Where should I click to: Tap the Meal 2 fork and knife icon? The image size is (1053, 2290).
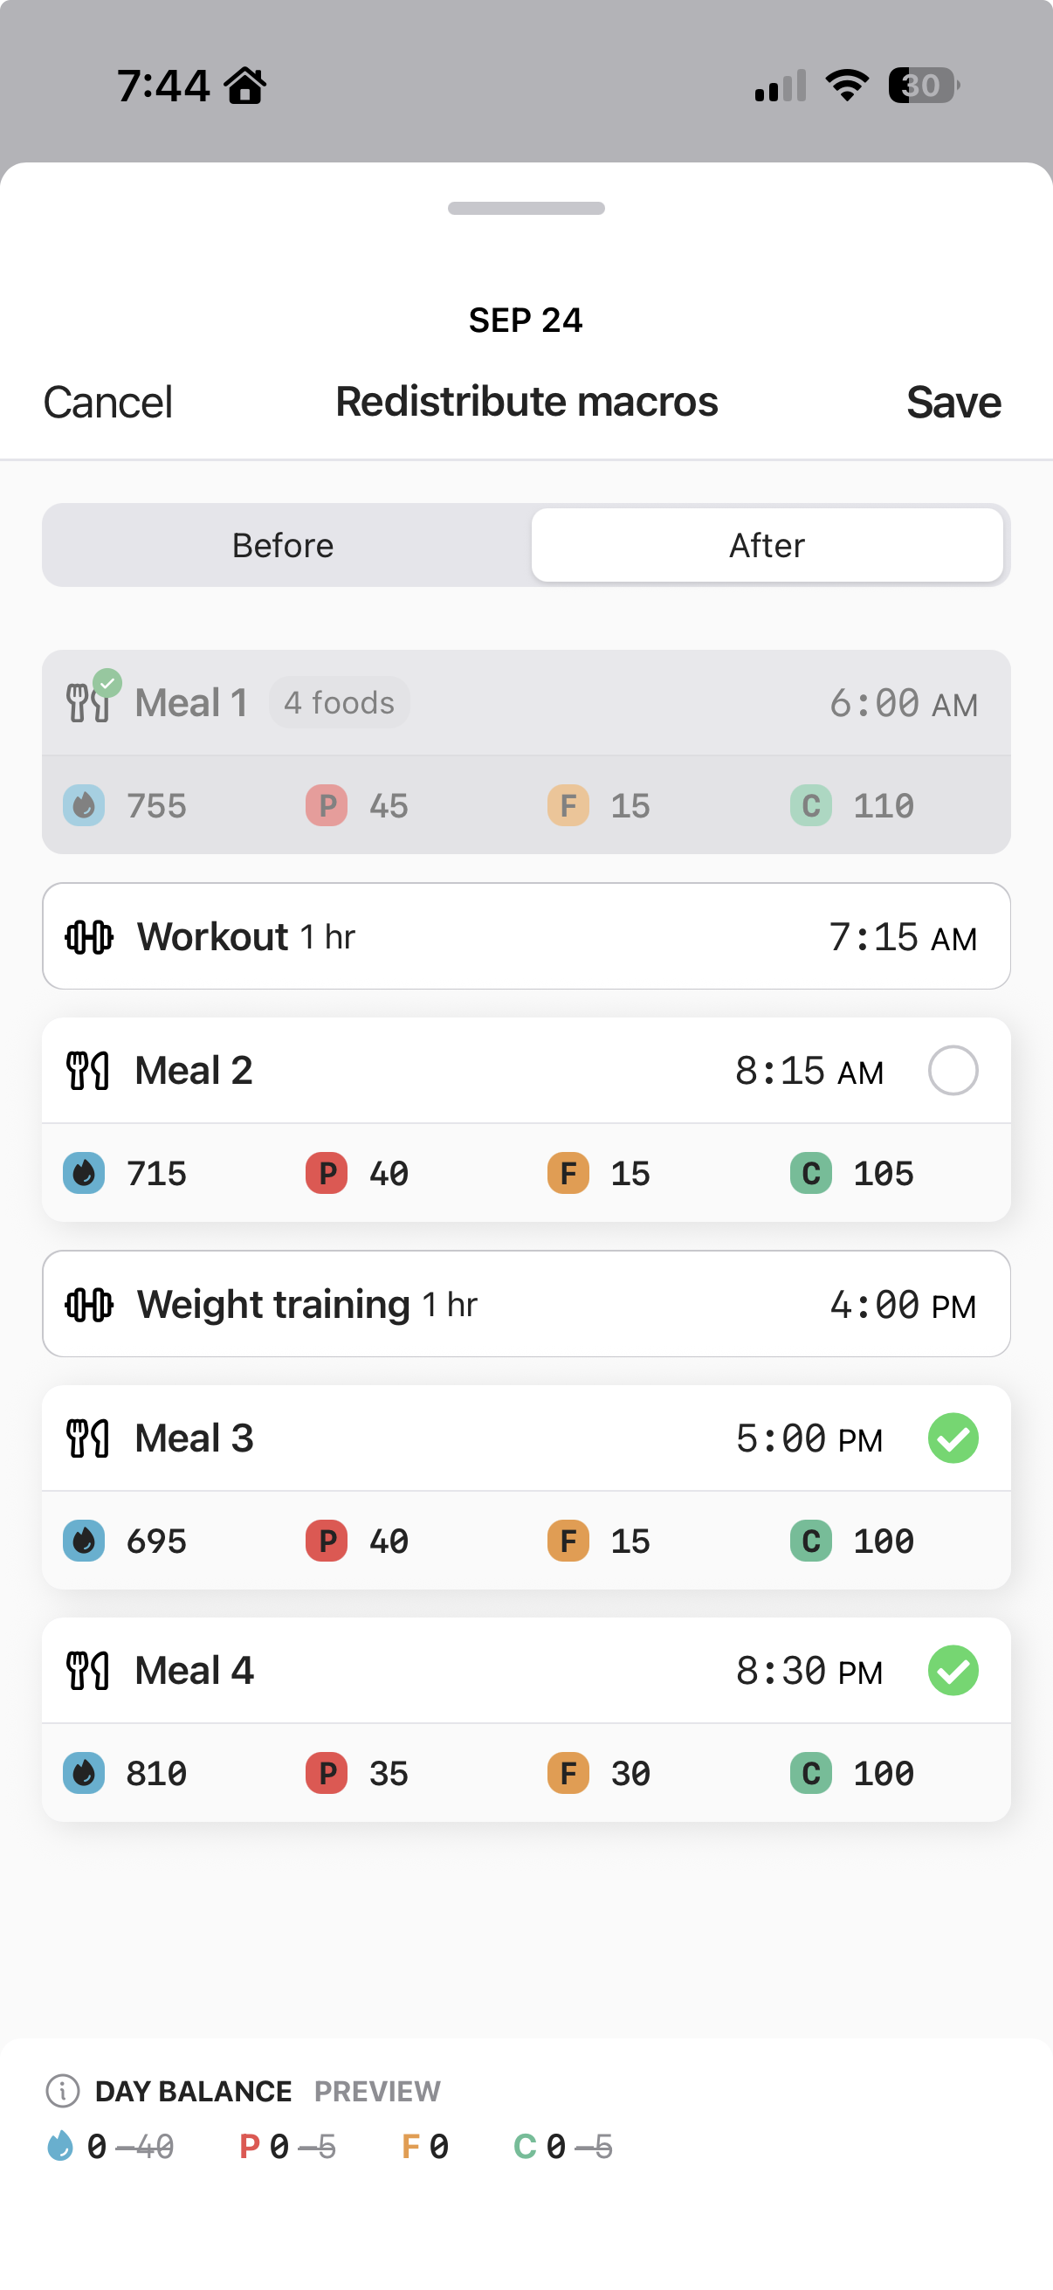click(x=87, y=1071)
